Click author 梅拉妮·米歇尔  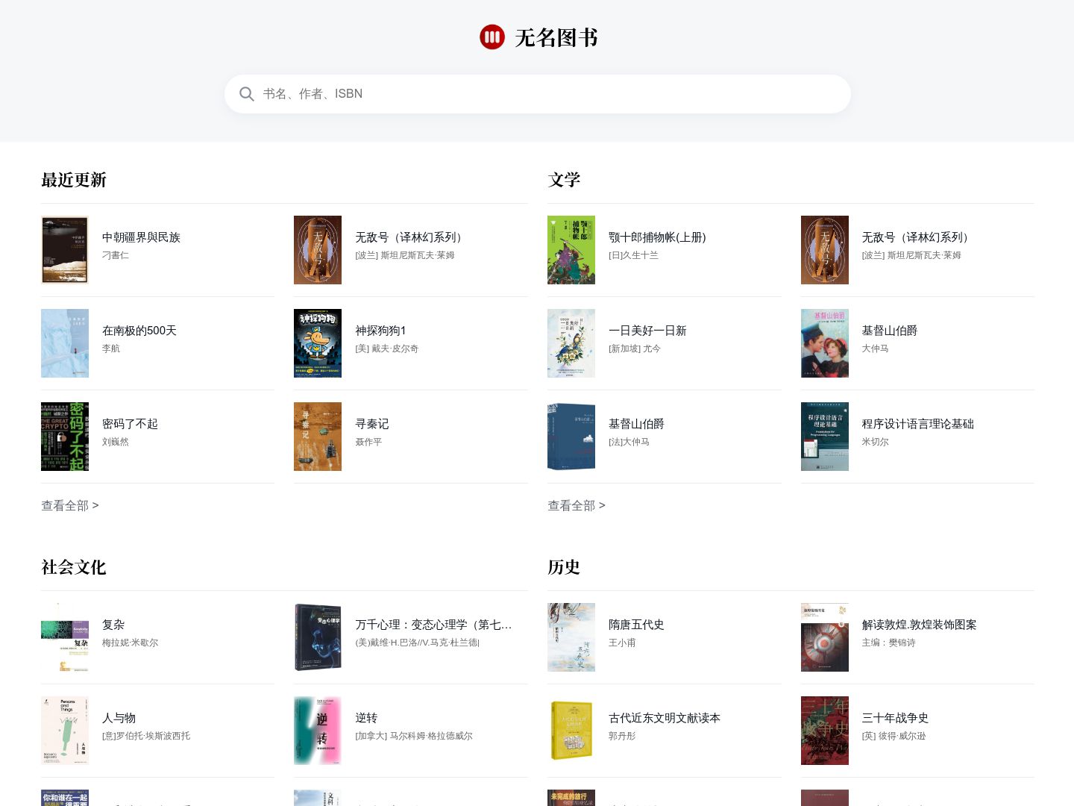pyautogui.click(x=130, y=643)
